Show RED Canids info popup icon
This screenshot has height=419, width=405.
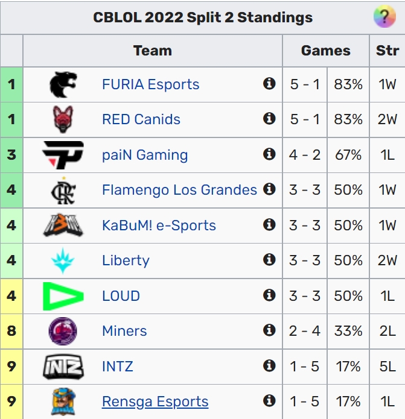[x=269, y=118]
